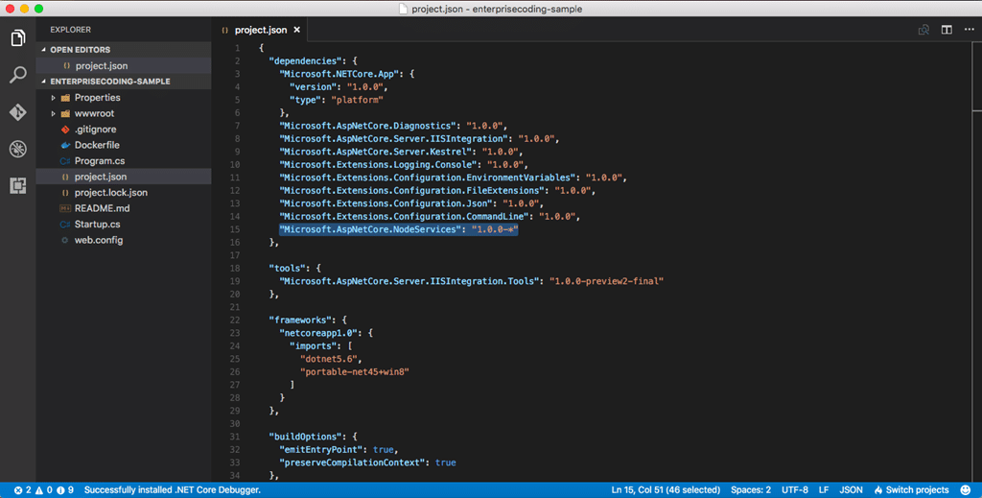Image resolution: width=982 pixels, height=498 pixels.
Task: Click the "dependencies" key on line 2
Action: coord(305,60)
